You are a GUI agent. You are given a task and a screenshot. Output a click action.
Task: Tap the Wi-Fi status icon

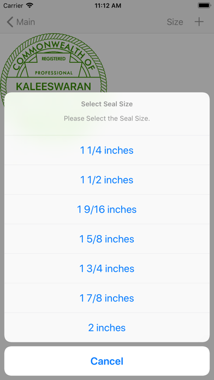tap(30, 5)
